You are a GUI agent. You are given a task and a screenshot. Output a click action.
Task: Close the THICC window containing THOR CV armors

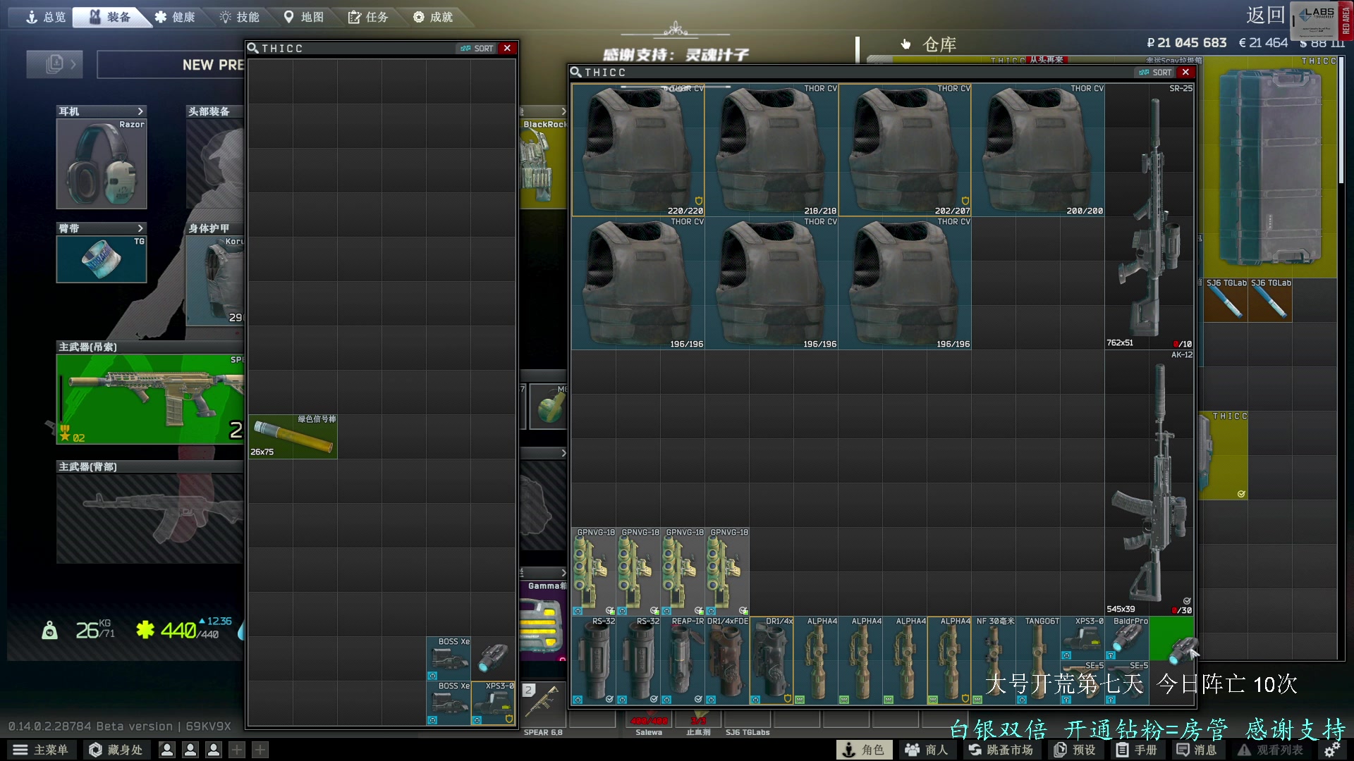[x=1185, y=72]
